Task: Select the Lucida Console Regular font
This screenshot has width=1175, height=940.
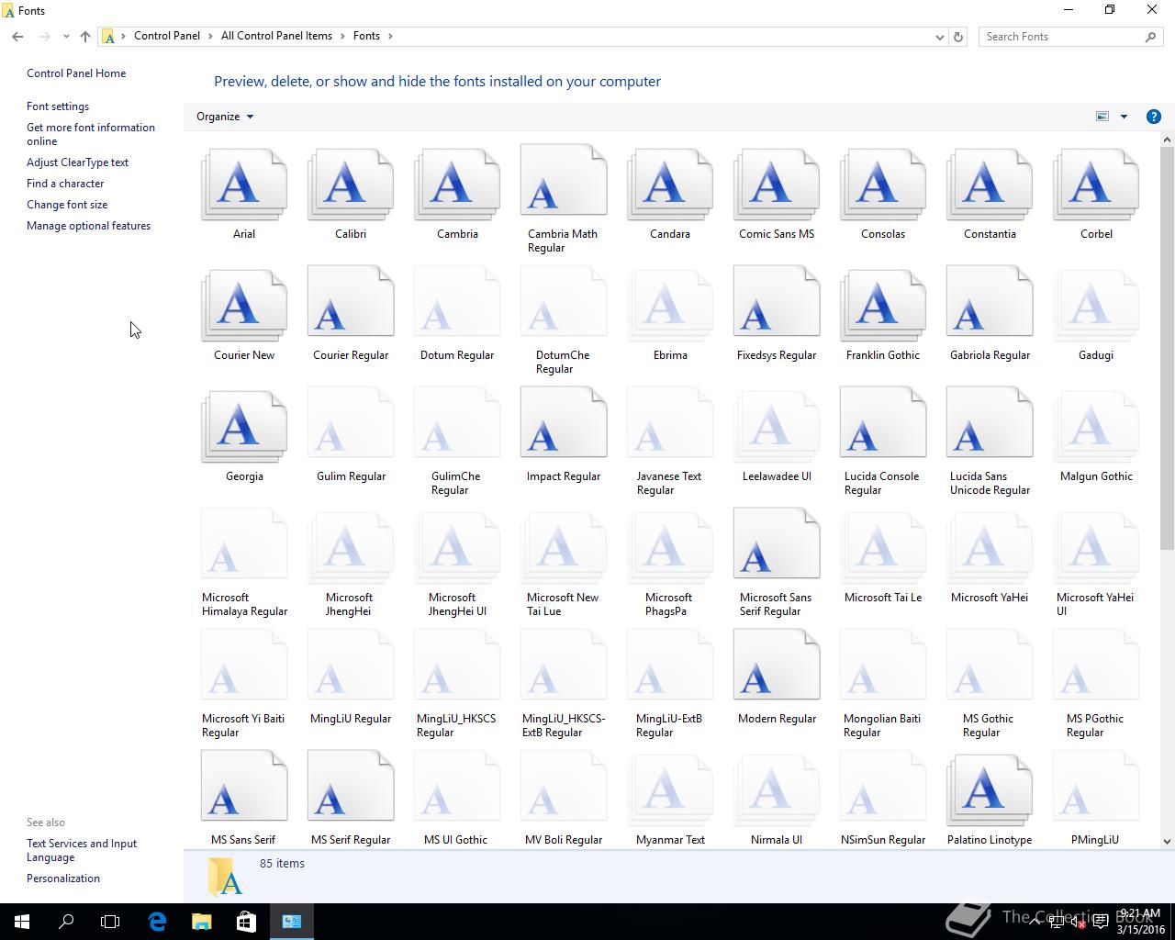Action: tap(882, 422)
